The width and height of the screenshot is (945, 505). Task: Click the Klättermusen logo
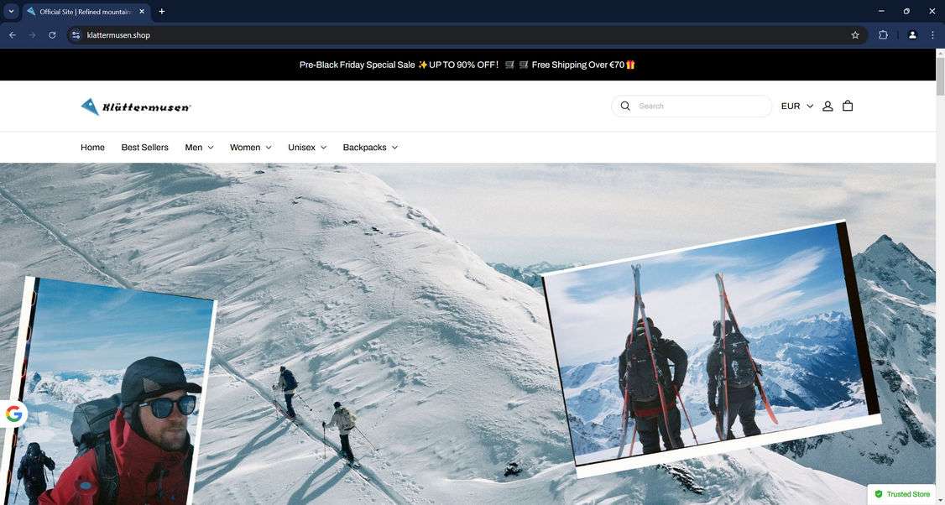[136, 107]
